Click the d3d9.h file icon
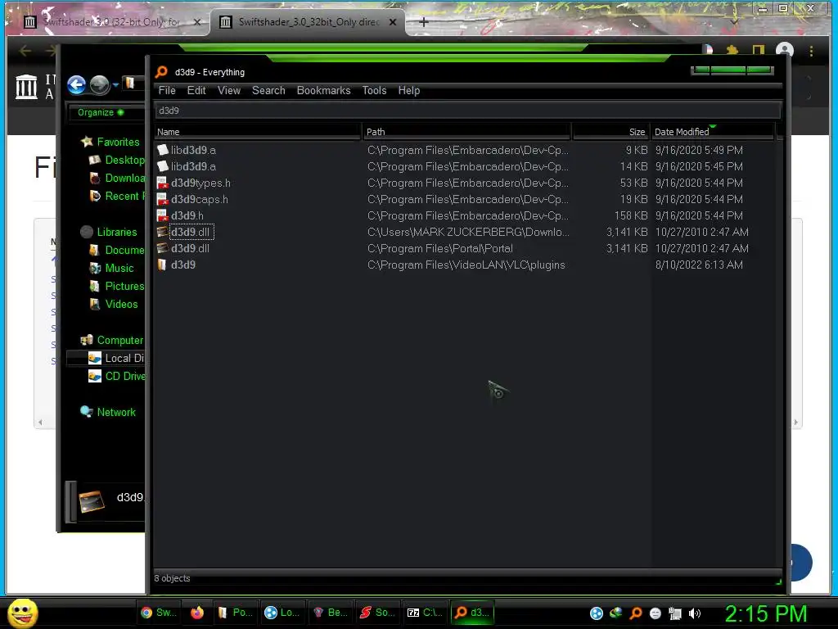The height and width of the screenshot is (629, 838). click(163, 215)
